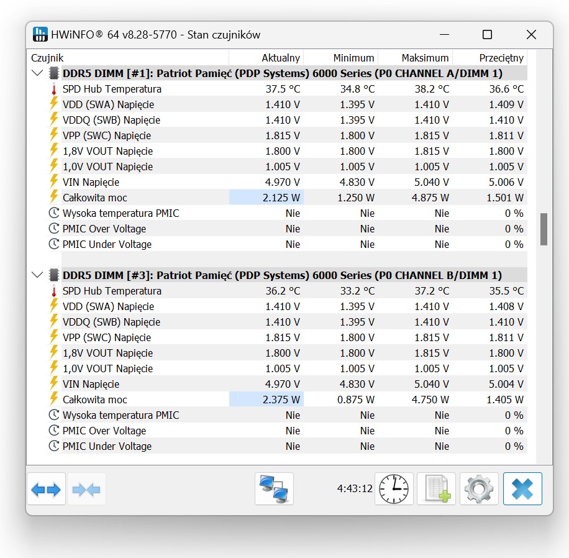Collapse the DDR5 DIMM [#3] sensor group
Screen dimensions: 569x558
(x=37, y=275)
